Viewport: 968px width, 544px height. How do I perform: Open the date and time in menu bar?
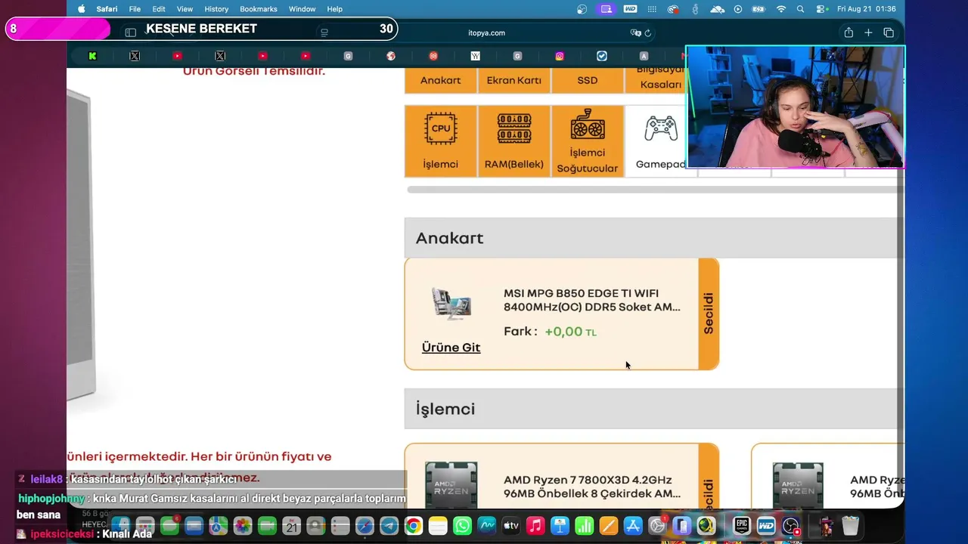pos(867,9)
